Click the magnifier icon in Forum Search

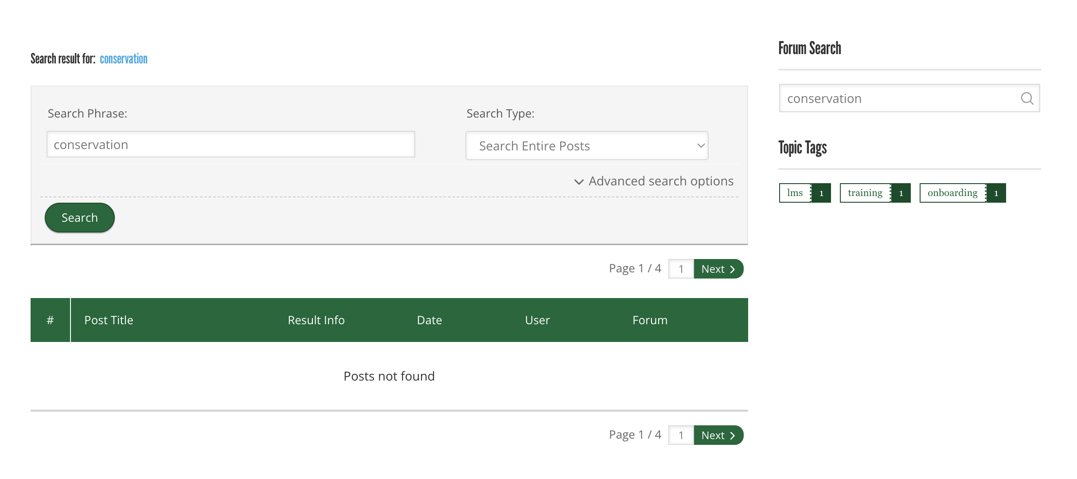click(x=1026, y=98)
